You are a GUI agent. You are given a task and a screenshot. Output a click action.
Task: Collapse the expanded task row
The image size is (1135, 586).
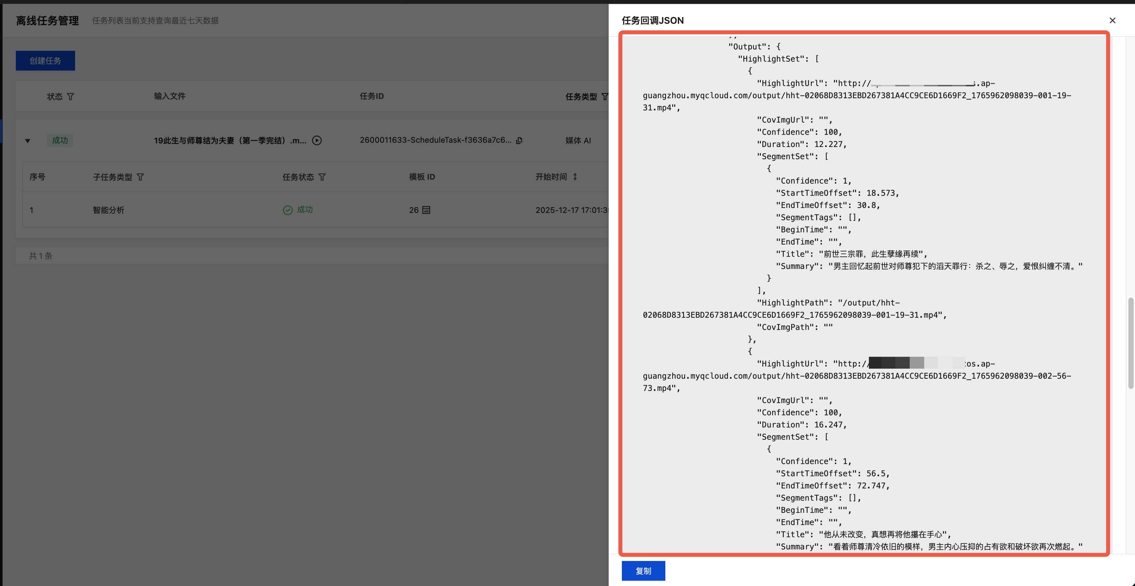(27, 141)
